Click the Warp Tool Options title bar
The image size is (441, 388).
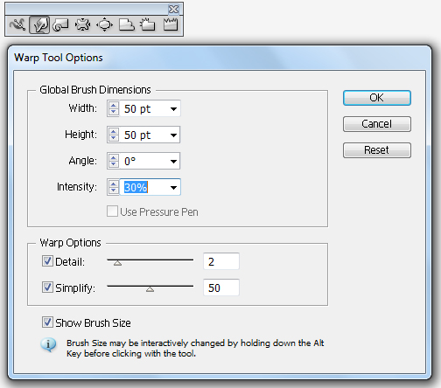click(220, 58)
